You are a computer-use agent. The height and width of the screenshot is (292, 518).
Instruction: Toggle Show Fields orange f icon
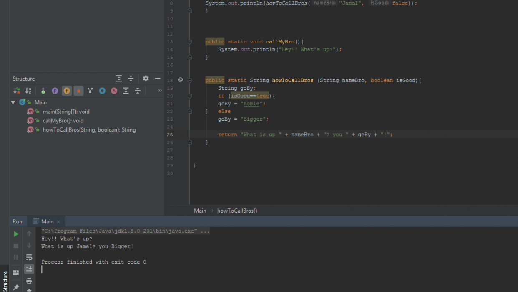tap(67, 91)
